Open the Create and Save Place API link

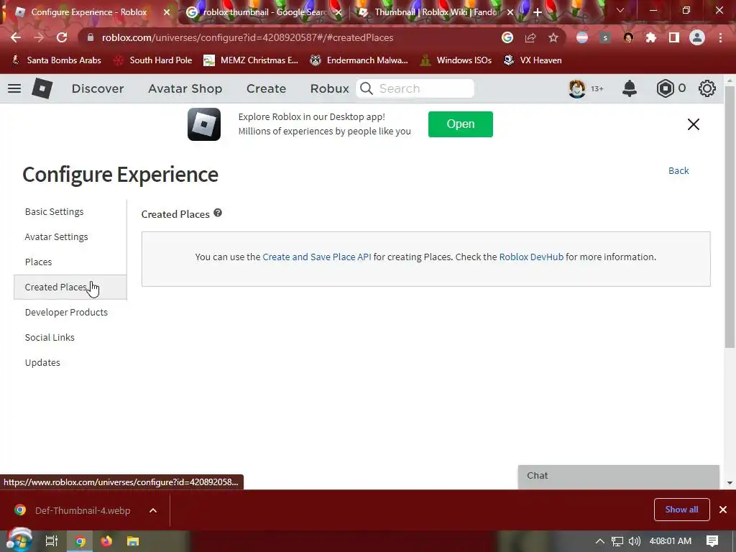[317, 257]
